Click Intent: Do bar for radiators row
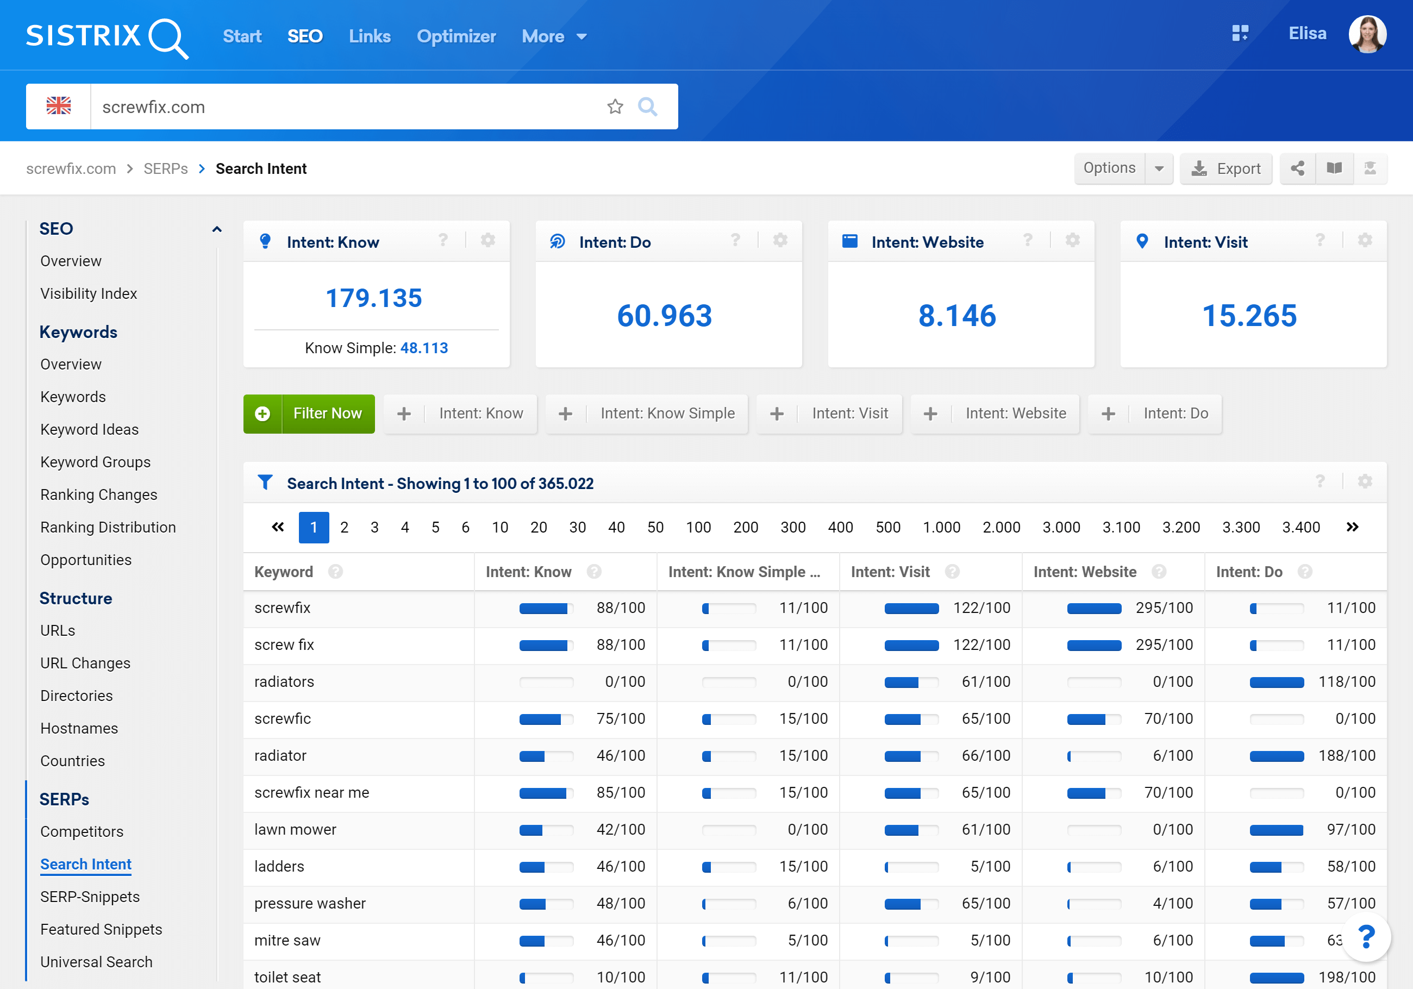Viewport: 1413px width, 989px height. pyautogui.click(x=1277, y=683)
